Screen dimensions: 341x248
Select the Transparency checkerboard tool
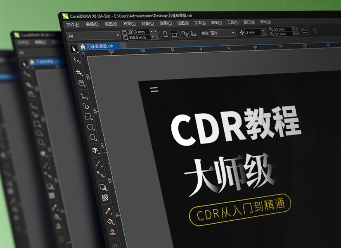pyautogui.click(x=105, y=197)
